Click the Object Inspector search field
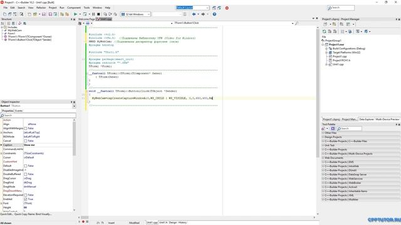 [38, 115]
